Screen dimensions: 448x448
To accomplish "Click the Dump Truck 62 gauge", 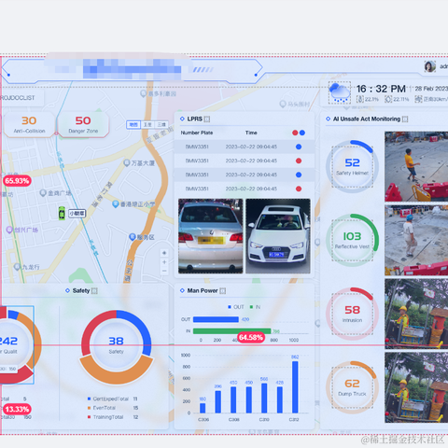I will (x=352, y=387).
